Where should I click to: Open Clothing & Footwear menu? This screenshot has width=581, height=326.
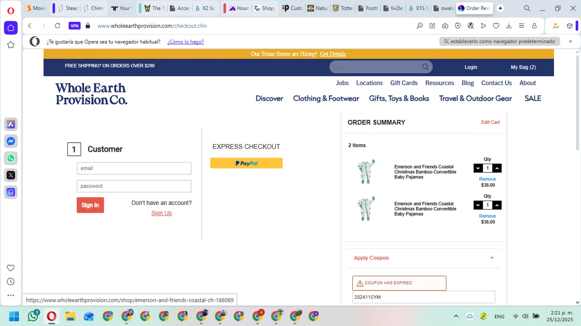click(x=326, y=99)
